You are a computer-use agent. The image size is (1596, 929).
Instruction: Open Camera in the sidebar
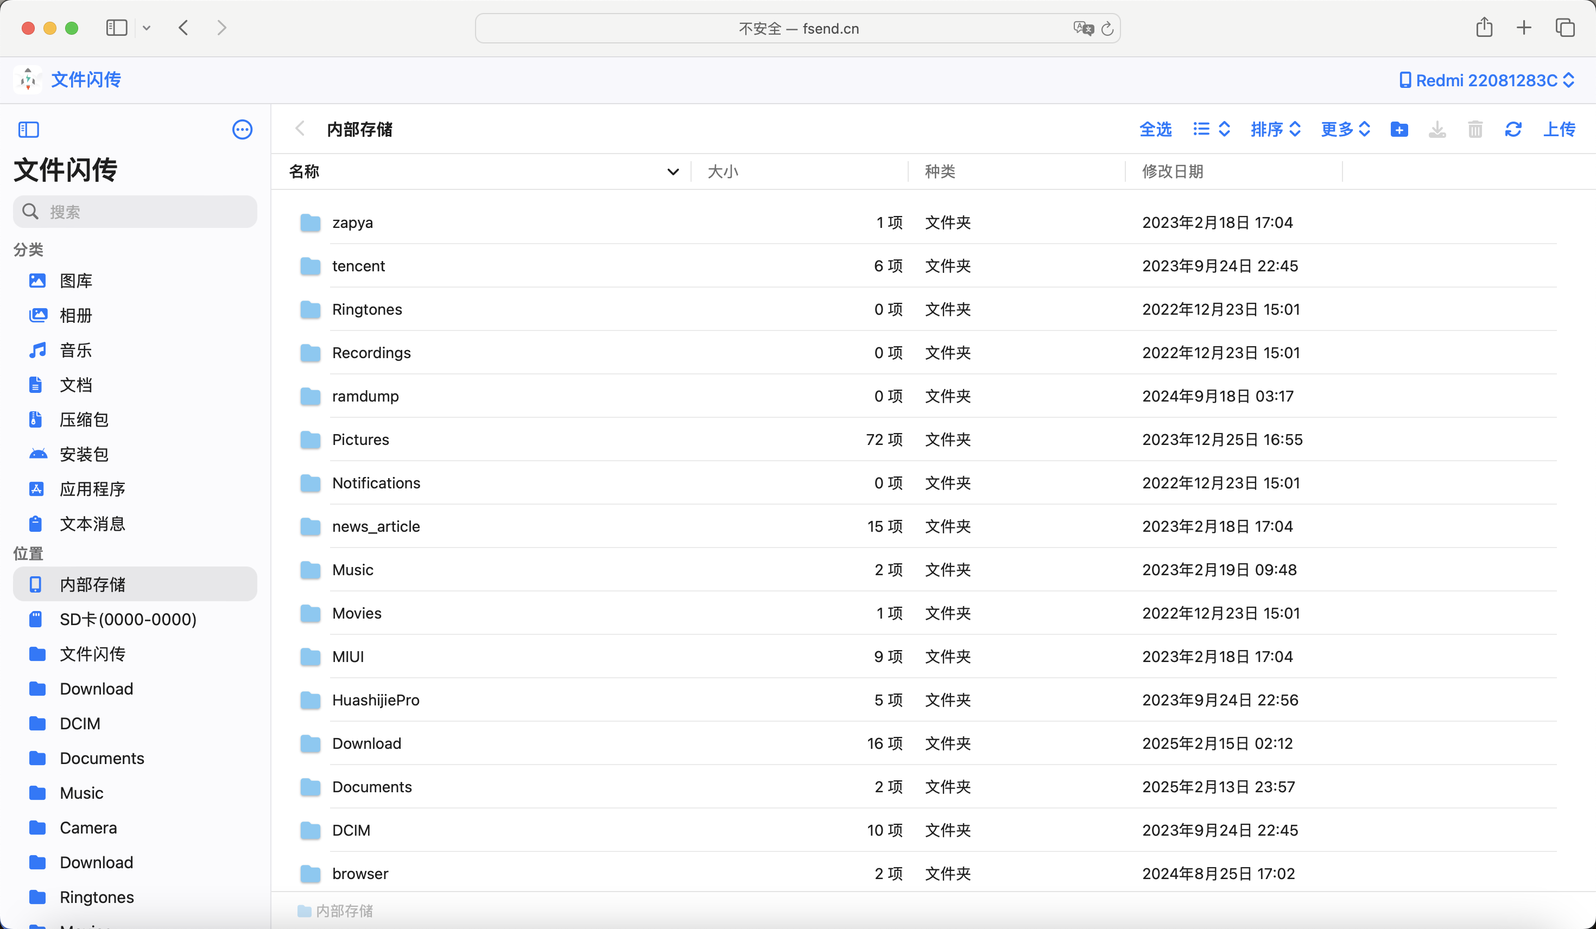pos(135,828)
